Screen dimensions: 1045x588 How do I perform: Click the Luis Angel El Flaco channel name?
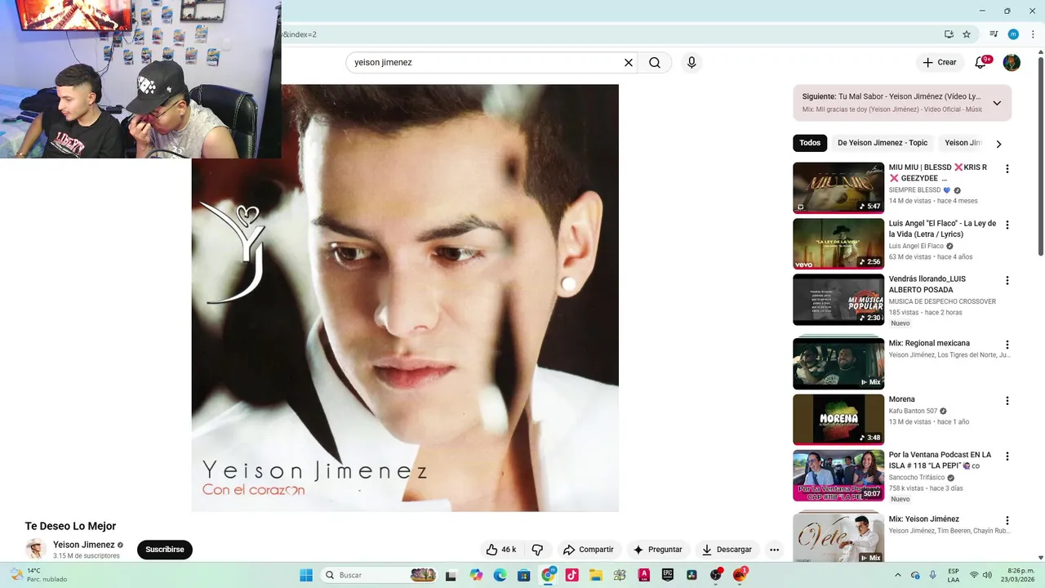916,246
